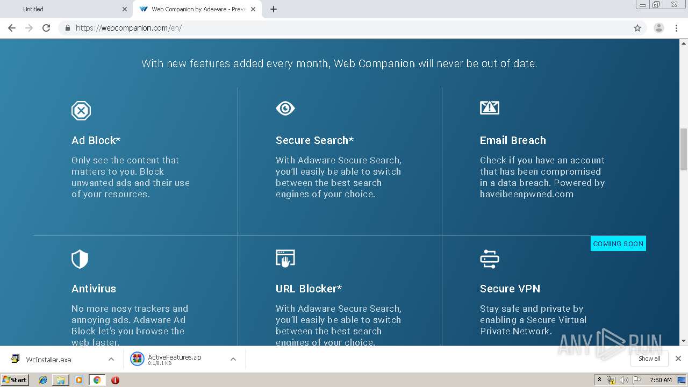Click the Antivirus heading
The width and height of the screenshot is (688, 387).
[x=94, y=289]
